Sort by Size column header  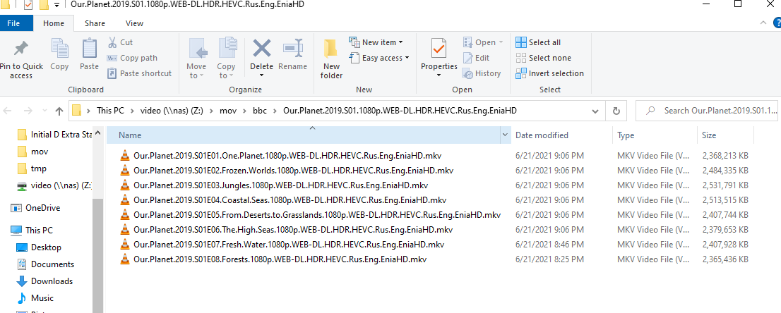pos(725,135)
